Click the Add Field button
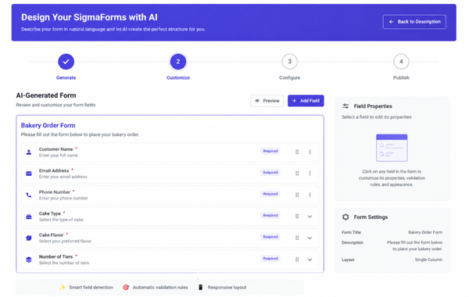 [306, 101]
